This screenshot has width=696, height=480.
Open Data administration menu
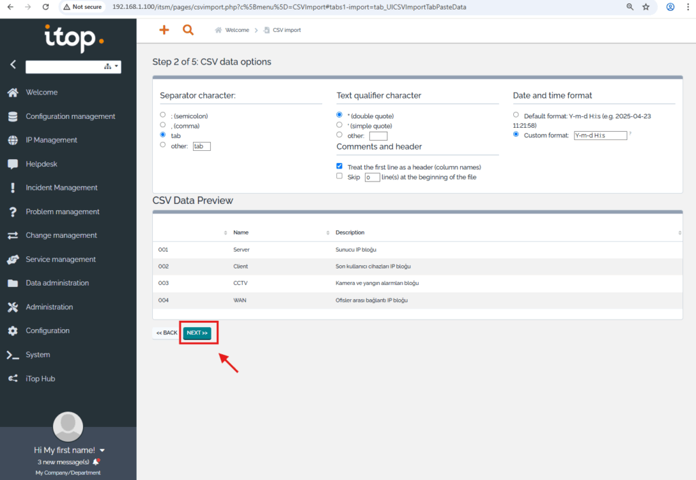[x=57, y=283]
